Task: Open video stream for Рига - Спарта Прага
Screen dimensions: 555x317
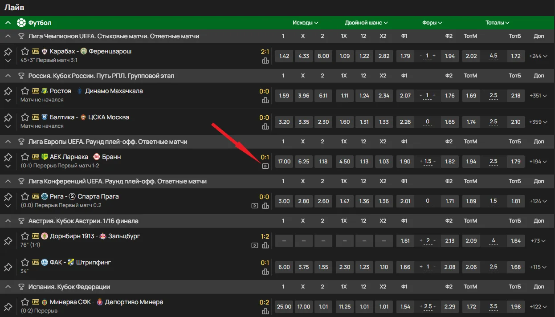Action: [x=255, y=206]
